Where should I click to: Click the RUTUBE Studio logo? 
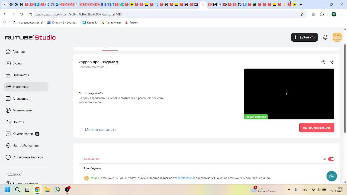coord(30,37)
